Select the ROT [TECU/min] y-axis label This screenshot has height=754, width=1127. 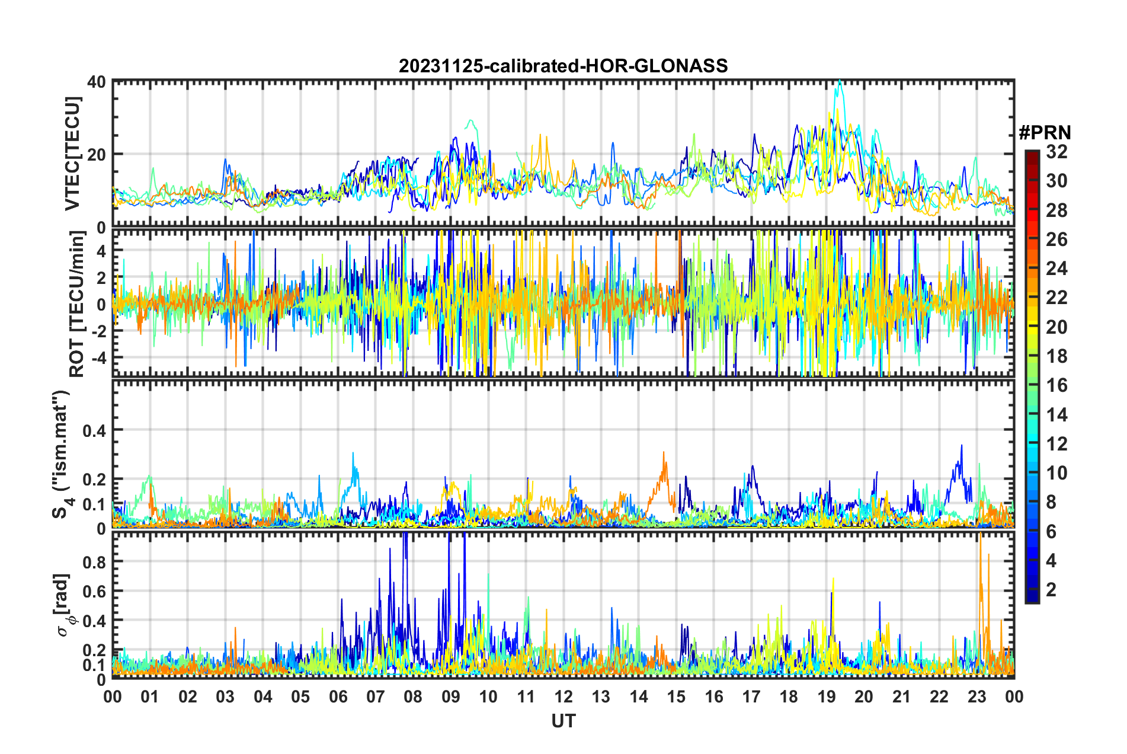click(77, 304)
